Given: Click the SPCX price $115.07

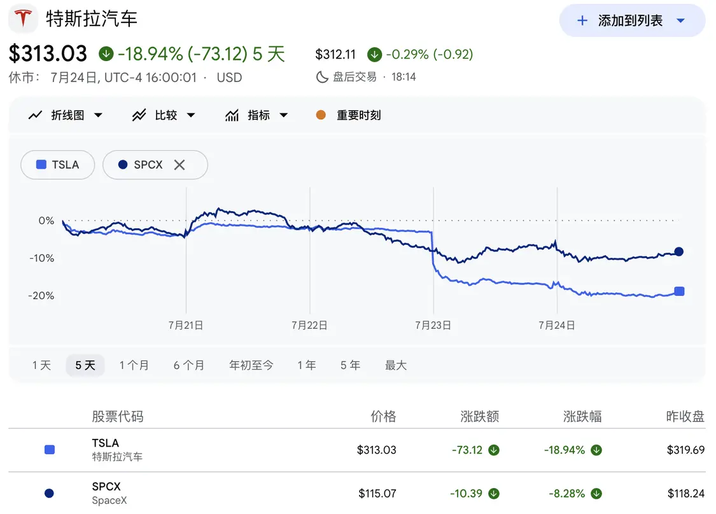Looking at the screenshot, I should pos(377,494).
